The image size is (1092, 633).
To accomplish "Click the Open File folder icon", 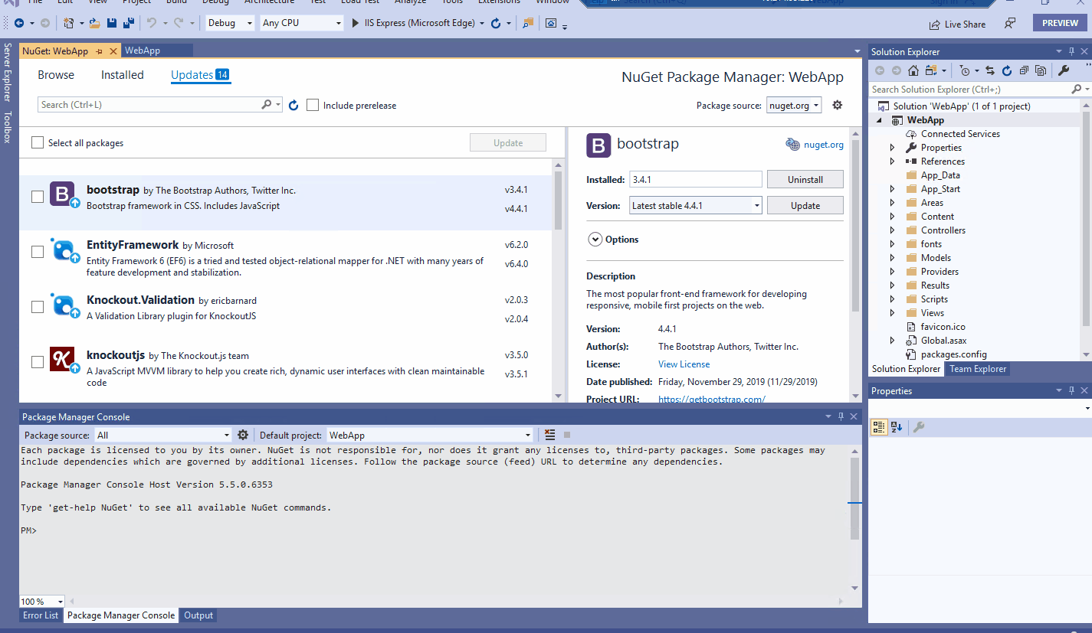I will [95, 23].
